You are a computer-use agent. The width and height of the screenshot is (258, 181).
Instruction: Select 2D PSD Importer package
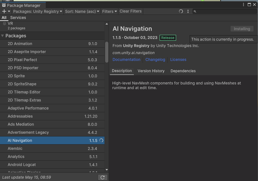coord(52,68)
